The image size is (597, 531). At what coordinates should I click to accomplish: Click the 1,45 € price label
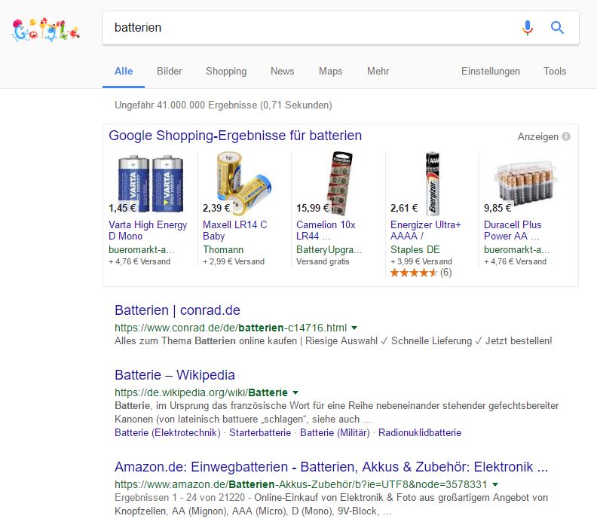coord(122,208)
